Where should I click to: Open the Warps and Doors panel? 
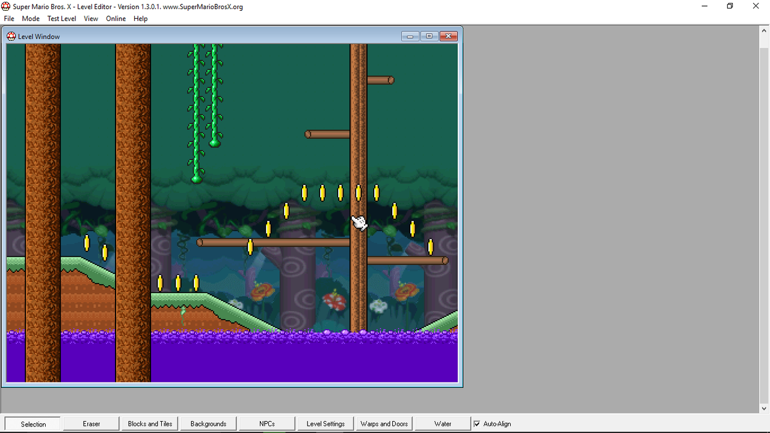(383, 423)
